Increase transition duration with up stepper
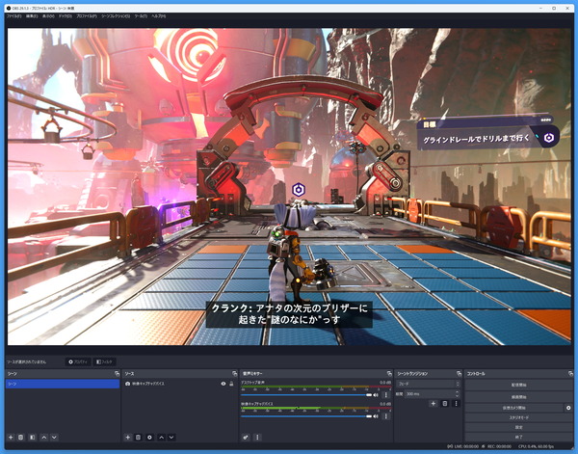Viewport: 578px width, 454px height. point(458,392)
